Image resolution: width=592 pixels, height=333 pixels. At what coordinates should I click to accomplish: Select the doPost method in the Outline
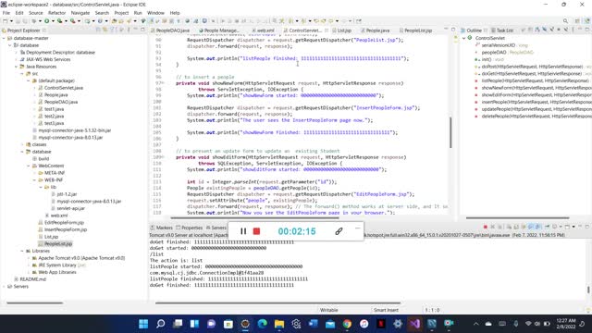pos(532,67)
